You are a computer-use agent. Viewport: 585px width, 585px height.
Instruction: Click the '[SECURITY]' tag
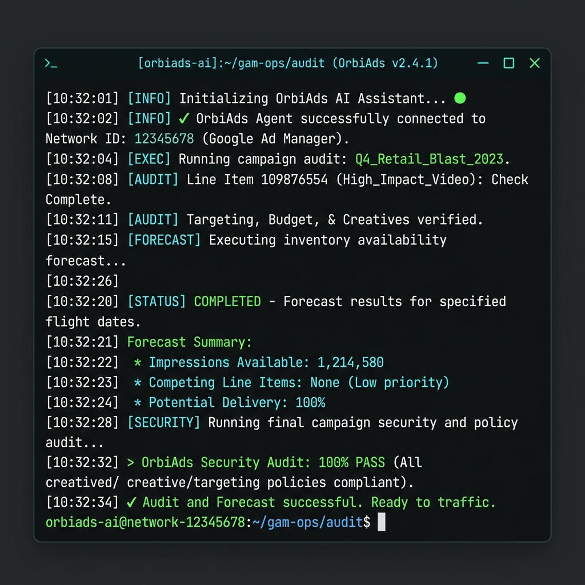[x=164, y=423]
